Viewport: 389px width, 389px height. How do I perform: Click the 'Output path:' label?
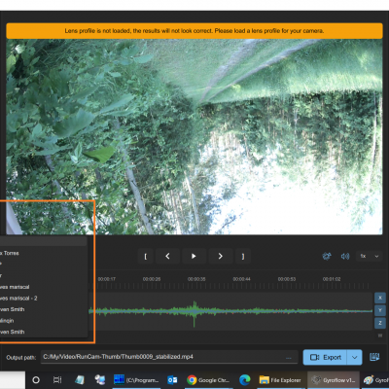[21, 358]
